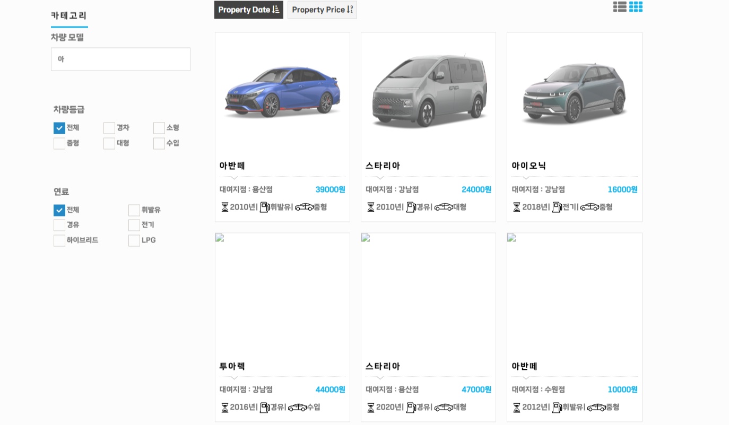Screen dimensions: 729x425
Task: Click the 카테고리 heading
Action: tap(69, 15)
